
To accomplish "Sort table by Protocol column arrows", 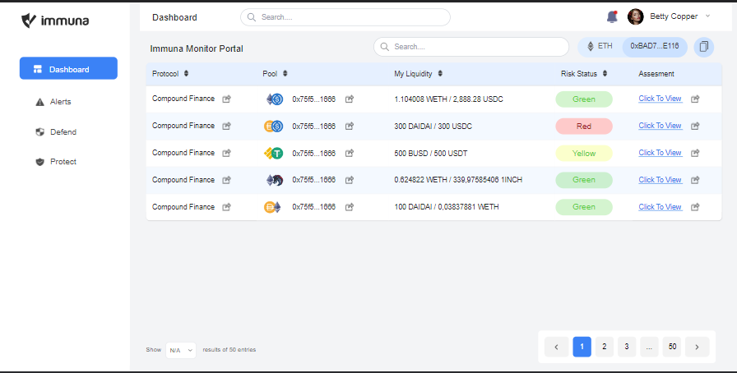I will coord(186,73).
